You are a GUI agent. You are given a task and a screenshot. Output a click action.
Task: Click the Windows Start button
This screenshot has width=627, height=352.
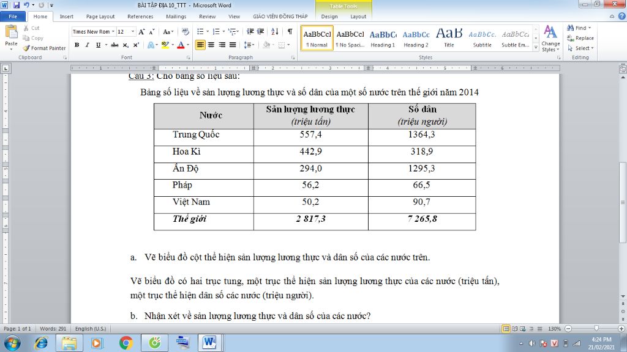(x=12, y=343)
